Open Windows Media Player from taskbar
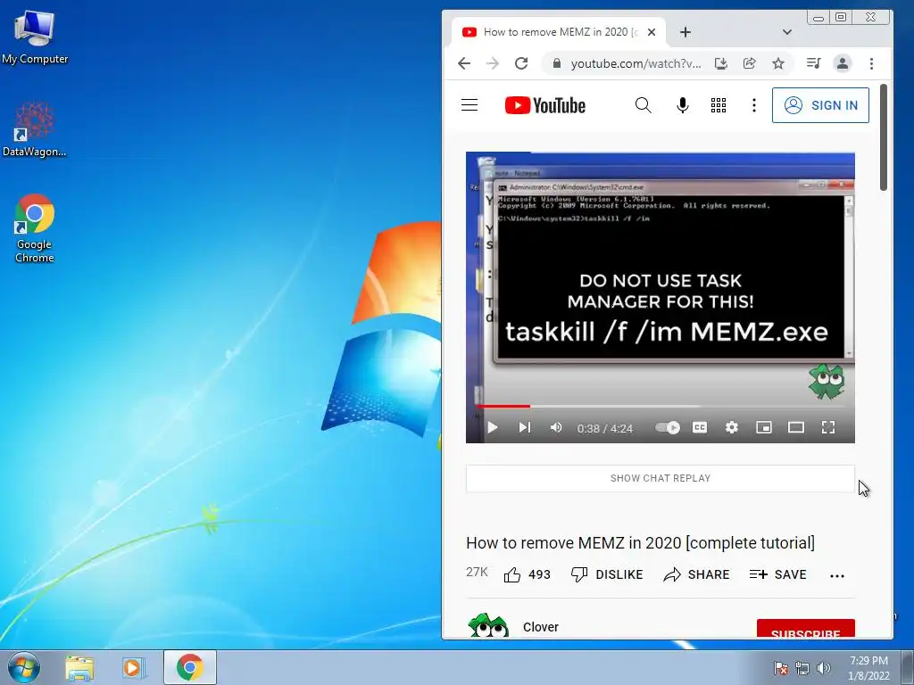This screenshot has width=914, height=685. (134, 668)
